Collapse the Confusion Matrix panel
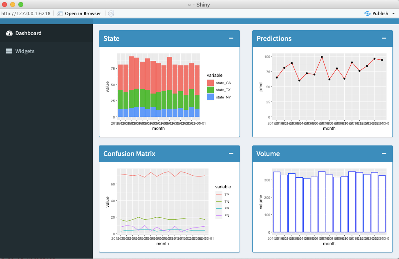Viewport: 399px width, 259px height. click(232, 154)
